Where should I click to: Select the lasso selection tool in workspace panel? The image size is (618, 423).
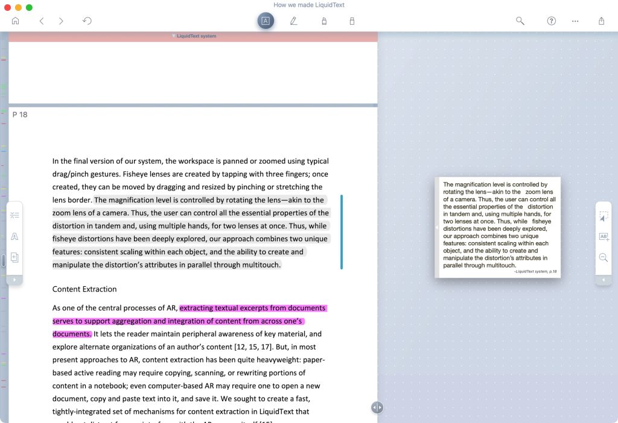[x=604, y=216]
